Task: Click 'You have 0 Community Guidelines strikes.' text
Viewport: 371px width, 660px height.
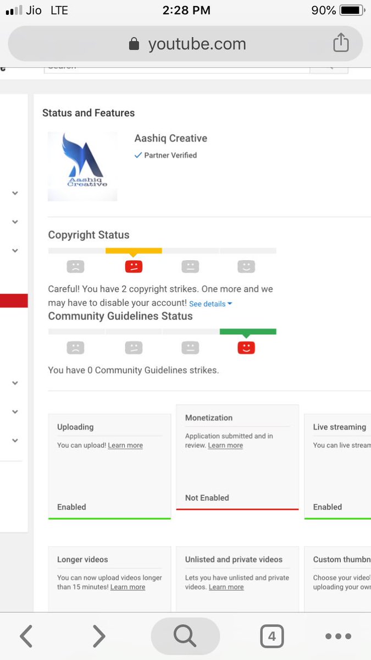Action: pos(134,370)
